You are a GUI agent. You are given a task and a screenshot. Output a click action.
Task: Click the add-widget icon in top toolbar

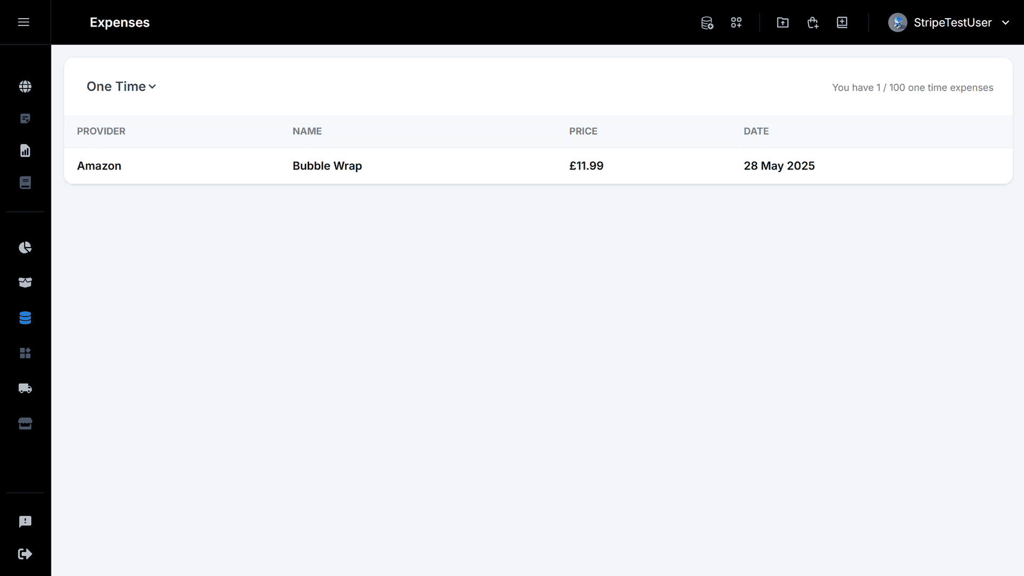(x=737, y=22)
